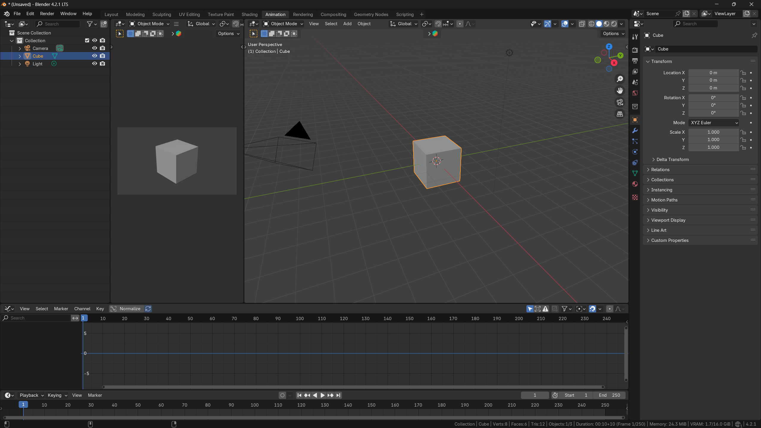The image size is (761, 428).
Task: Open the Modifiers wrench tab
Action: (x=635, y=130)
